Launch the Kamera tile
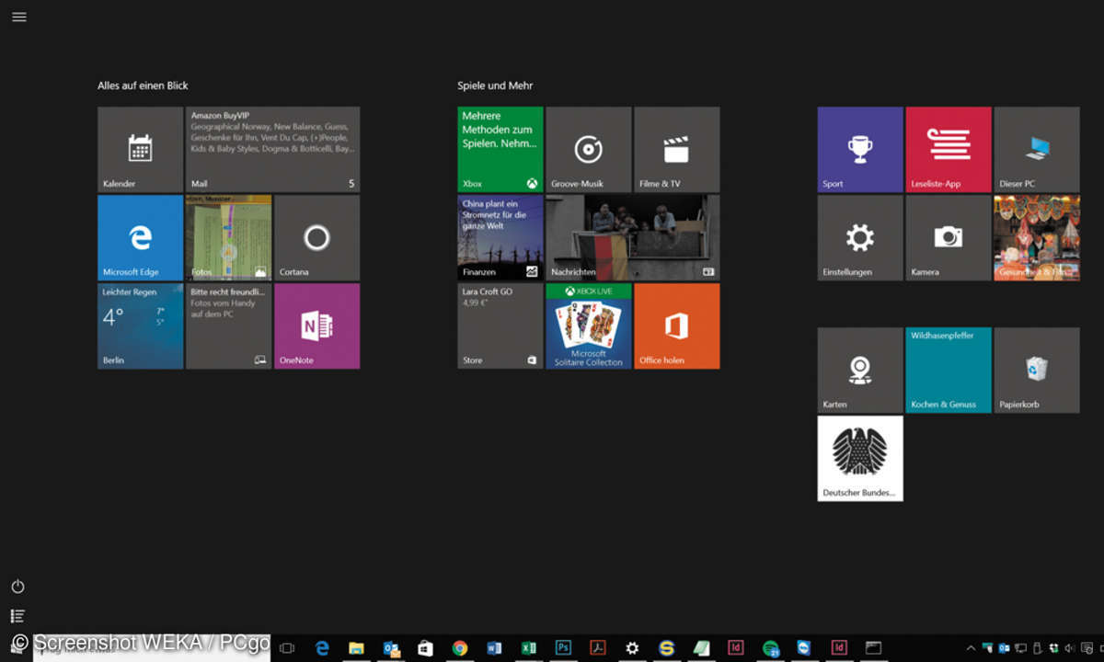Viewport: 1104px width, 662px height. pyautogui.click(x=949, y=237)
